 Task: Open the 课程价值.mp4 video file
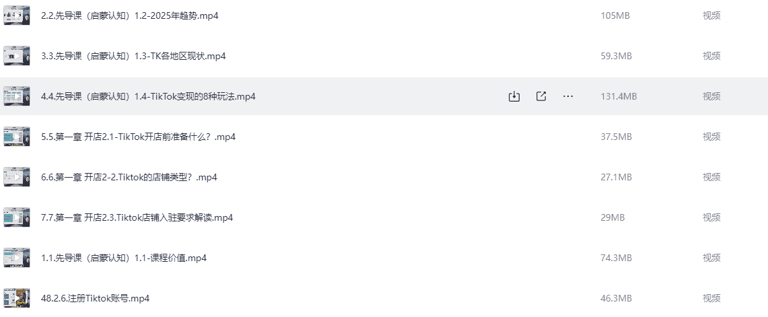123,258
